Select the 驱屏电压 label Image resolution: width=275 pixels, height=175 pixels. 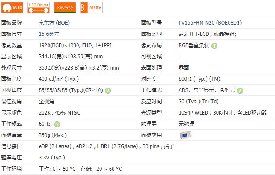coord(11,157)
